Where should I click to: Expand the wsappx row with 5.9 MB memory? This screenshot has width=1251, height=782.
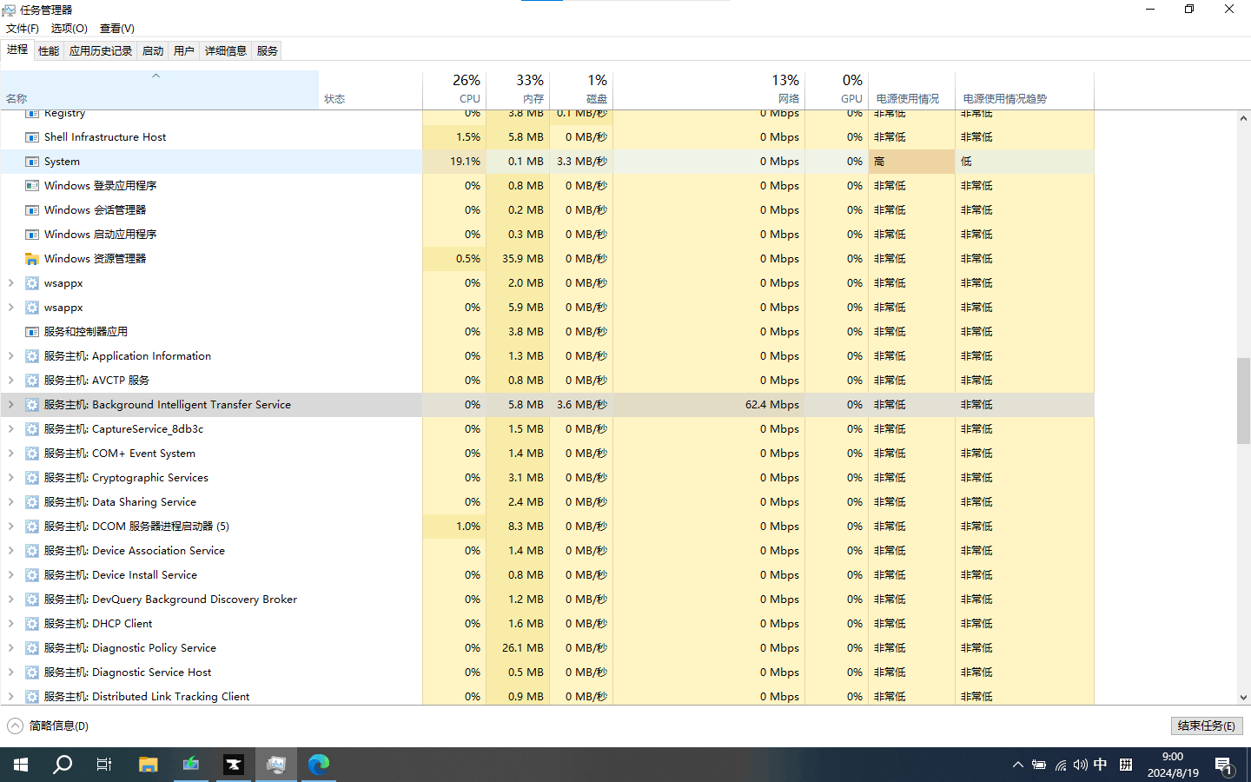pos(10,308)
